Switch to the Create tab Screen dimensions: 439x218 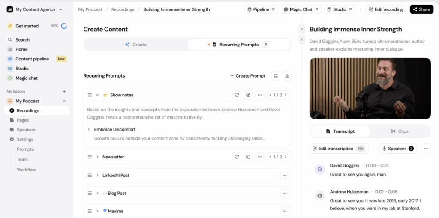[136, 45]
